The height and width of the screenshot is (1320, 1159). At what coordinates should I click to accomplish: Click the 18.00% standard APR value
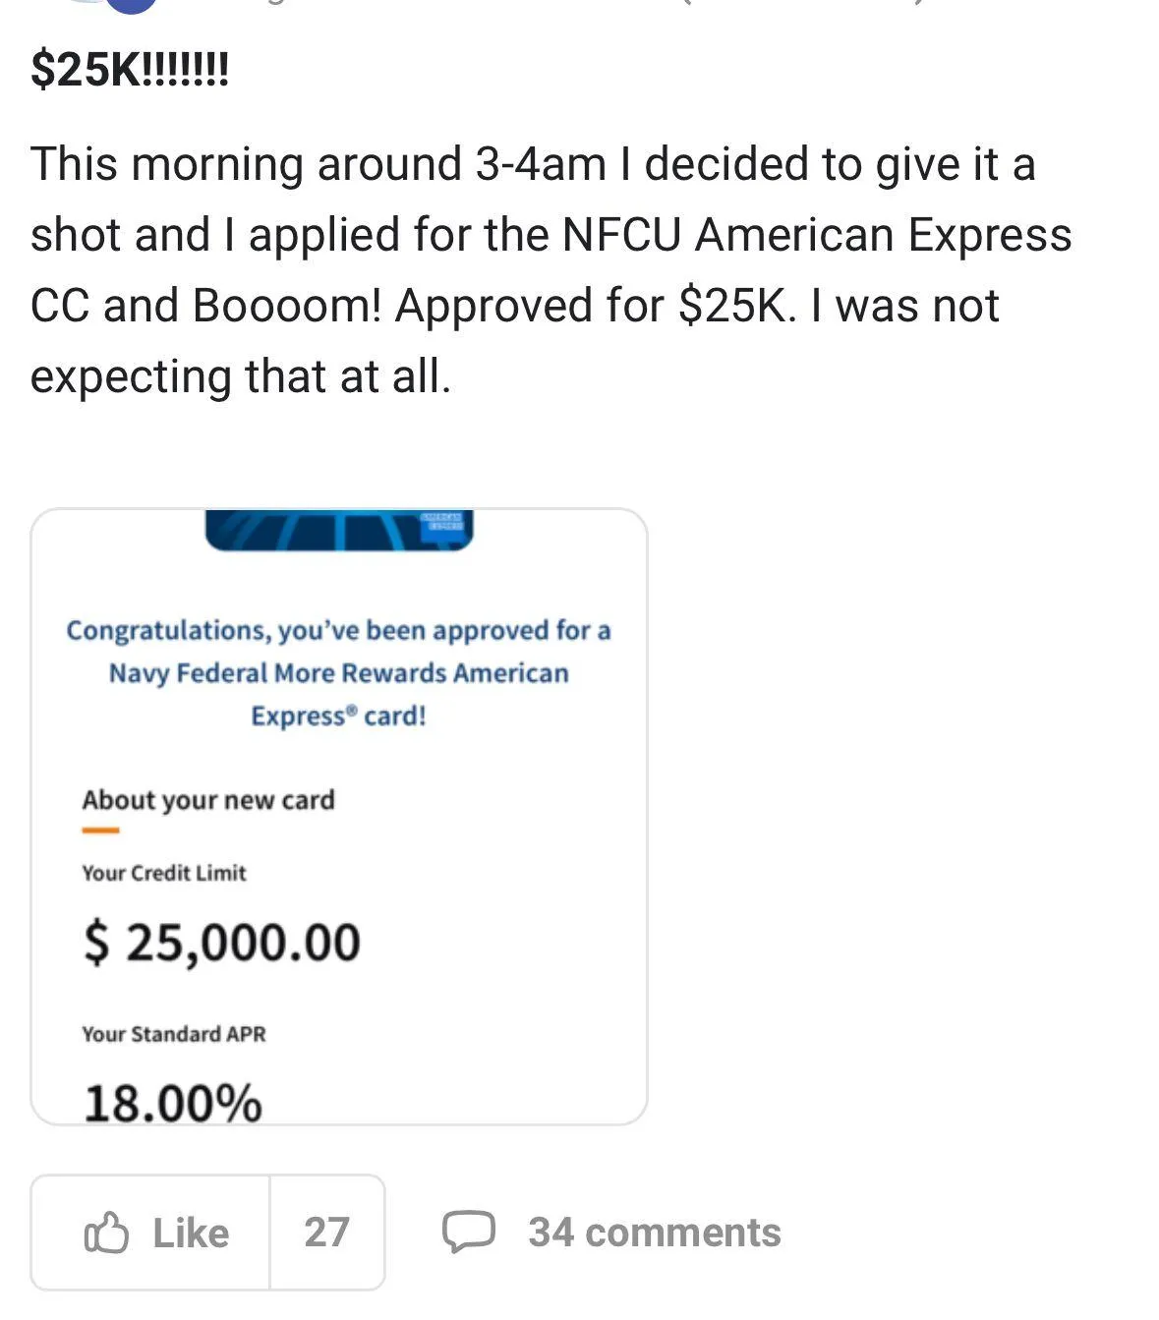tap(173, 1103)
